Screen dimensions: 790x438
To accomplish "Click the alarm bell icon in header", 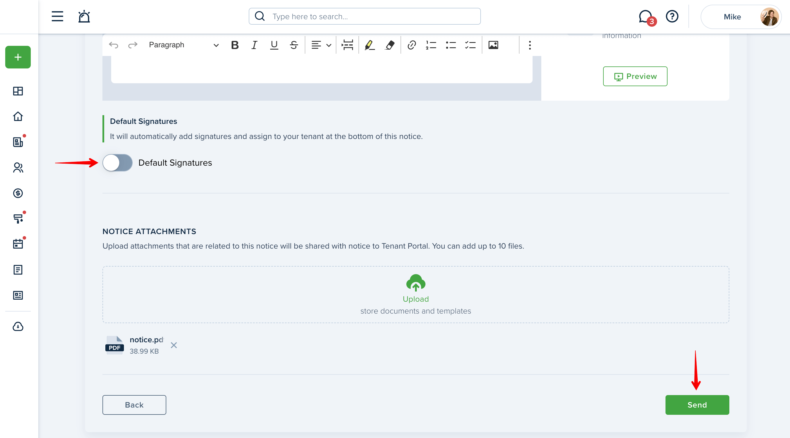I will pos(84,17).
